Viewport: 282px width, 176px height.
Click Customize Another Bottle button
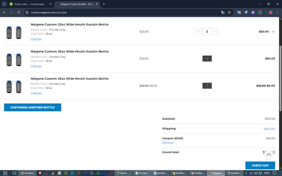pos(33,107)
